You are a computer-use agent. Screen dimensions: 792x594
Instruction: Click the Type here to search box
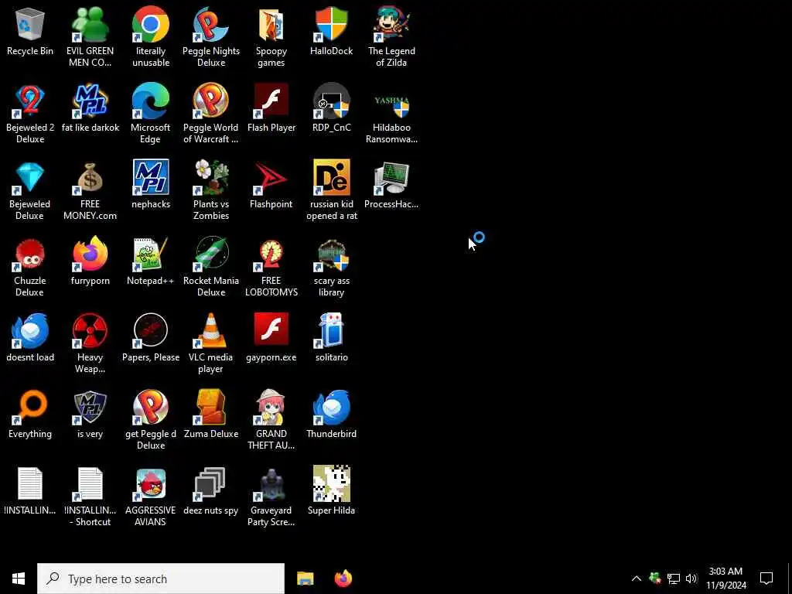click(x=161, y=579)
